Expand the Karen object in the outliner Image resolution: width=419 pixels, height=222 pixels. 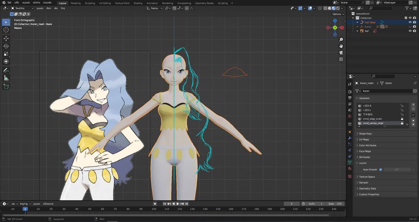[x=357, y=27]
